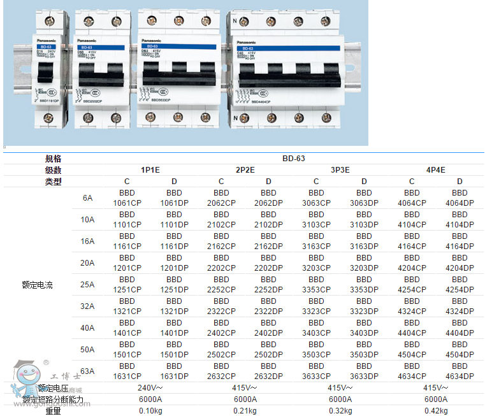Select model cell BBD 4254DP
This screenshot has width=485, height=416.
(460, 285)
